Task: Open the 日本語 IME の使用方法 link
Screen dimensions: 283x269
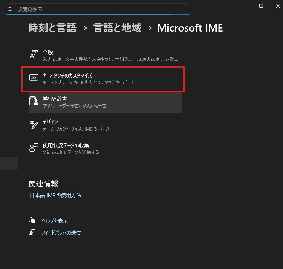Action: click(x=56, y=195)
